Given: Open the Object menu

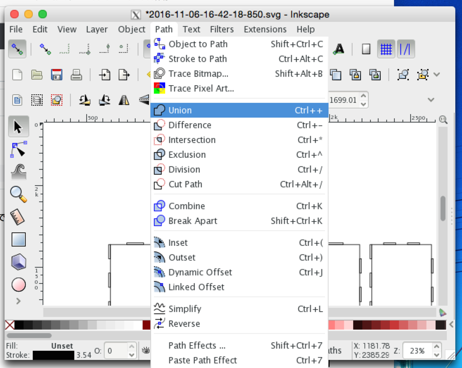Looking at the screenshot, I should (132, 29).
